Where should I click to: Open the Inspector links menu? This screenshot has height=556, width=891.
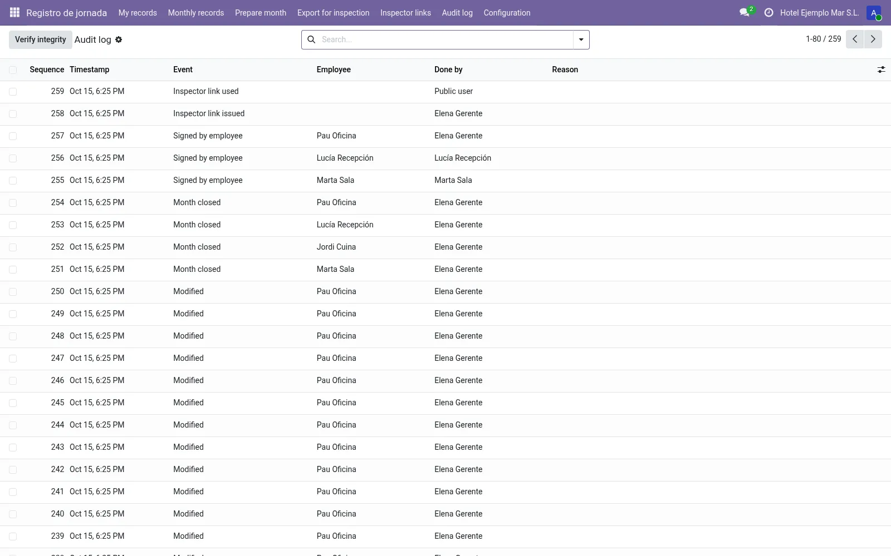(405, 13)
